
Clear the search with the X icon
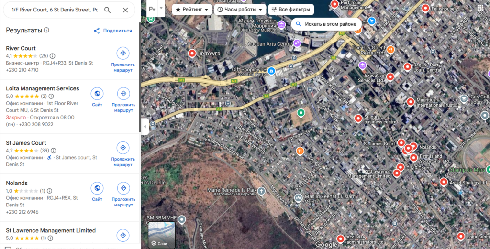click(125, 10)
